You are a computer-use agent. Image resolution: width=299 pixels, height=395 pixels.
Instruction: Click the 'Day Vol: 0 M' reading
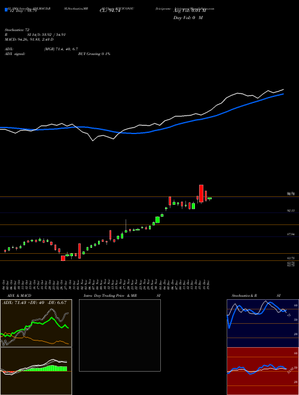click(x=188, y=18)
